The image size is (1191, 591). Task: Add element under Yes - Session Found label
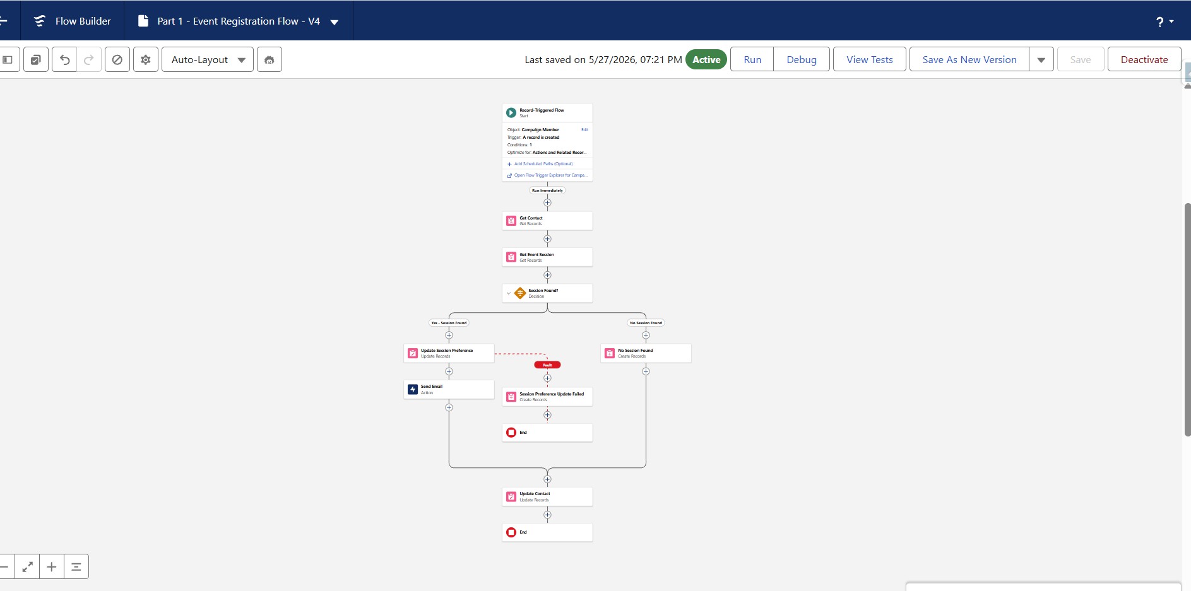point(449,335)
